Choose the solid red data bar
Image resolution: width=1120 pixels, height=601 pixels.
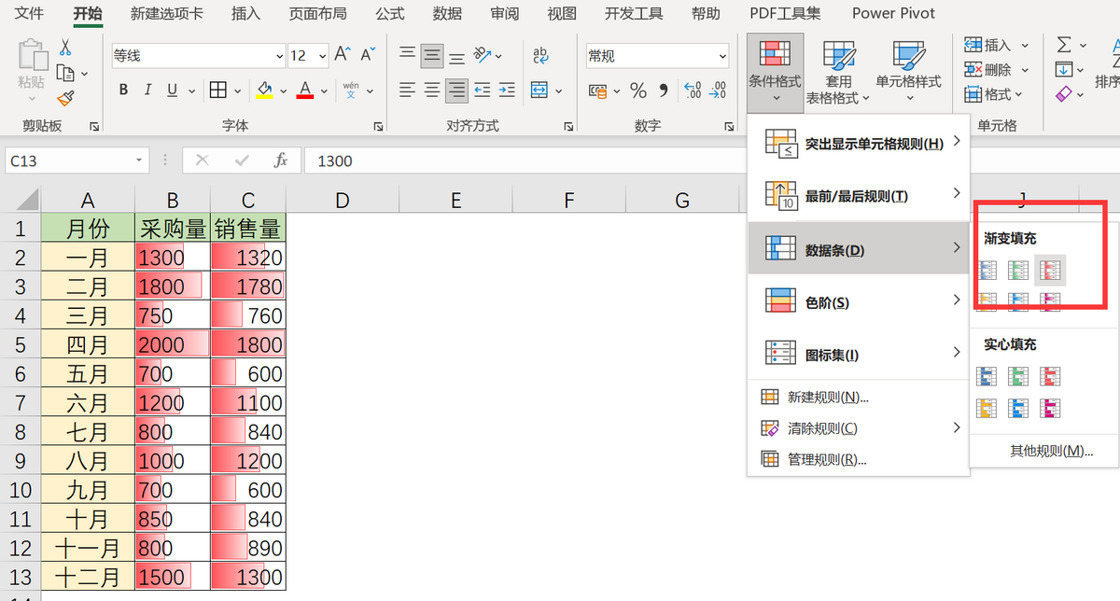tap(1051, 376)
